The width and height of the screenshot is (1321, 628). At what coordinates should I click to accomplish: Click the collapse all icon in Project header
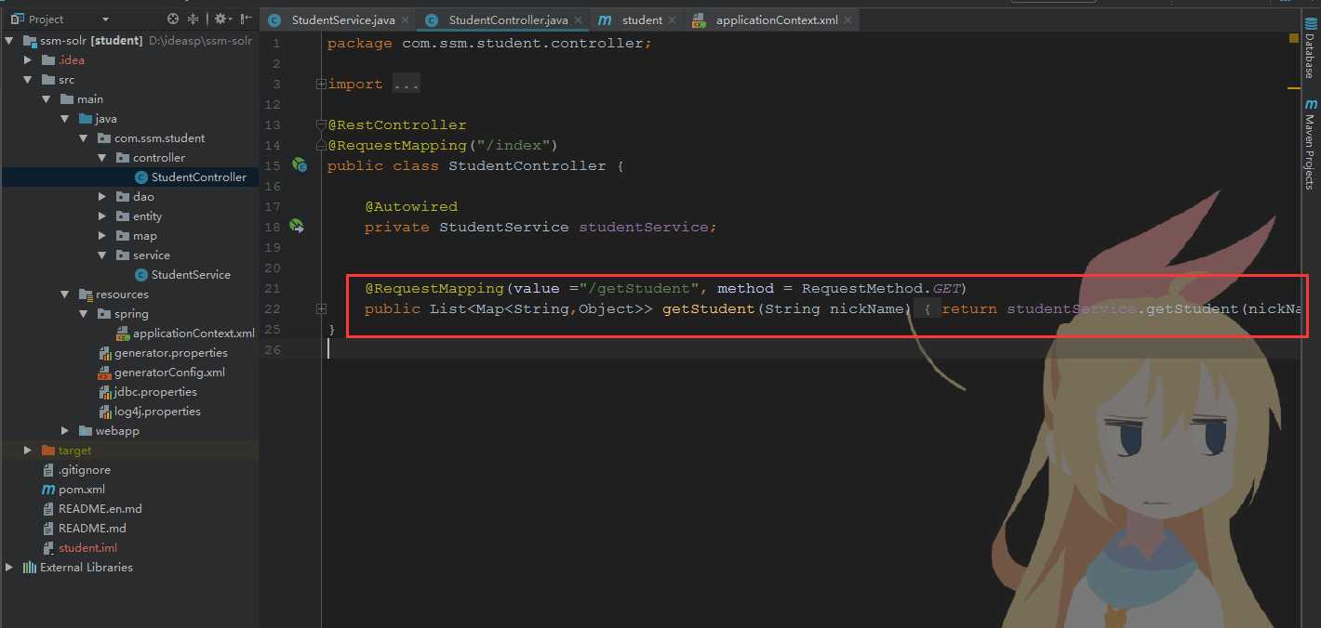[193, 19]
